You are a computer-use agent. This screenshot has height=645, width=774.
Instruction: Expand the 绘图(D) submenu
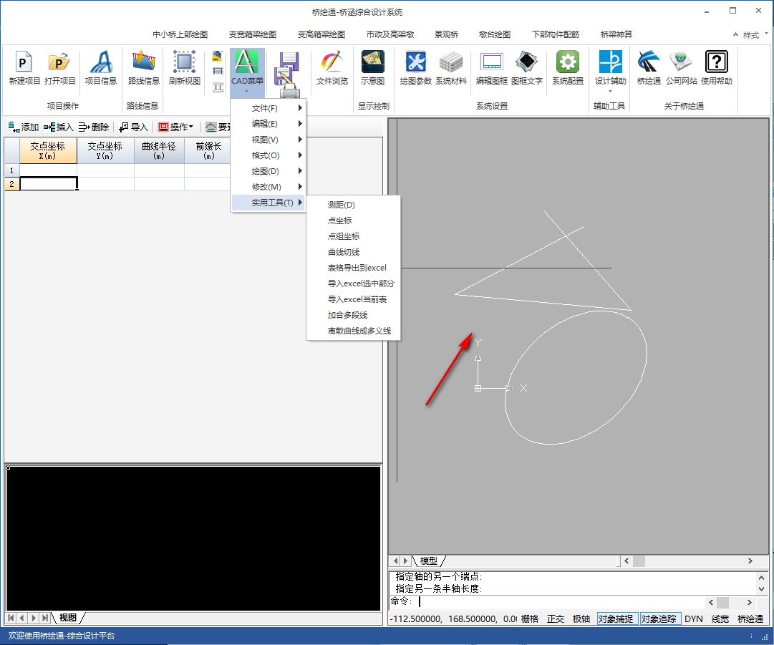[x=269, y=171]
